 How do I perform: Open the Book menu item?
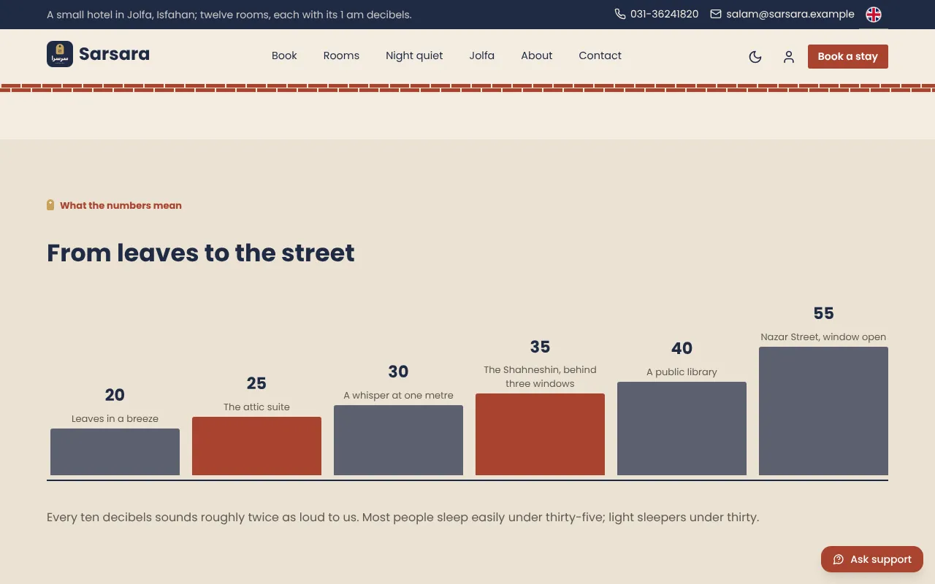pos(284,55)
